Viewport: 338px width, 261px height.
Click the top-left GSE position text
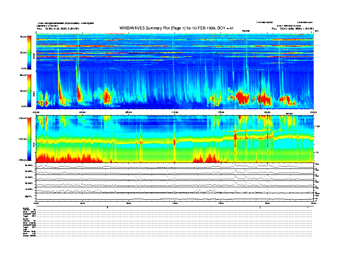coord(58,29)
